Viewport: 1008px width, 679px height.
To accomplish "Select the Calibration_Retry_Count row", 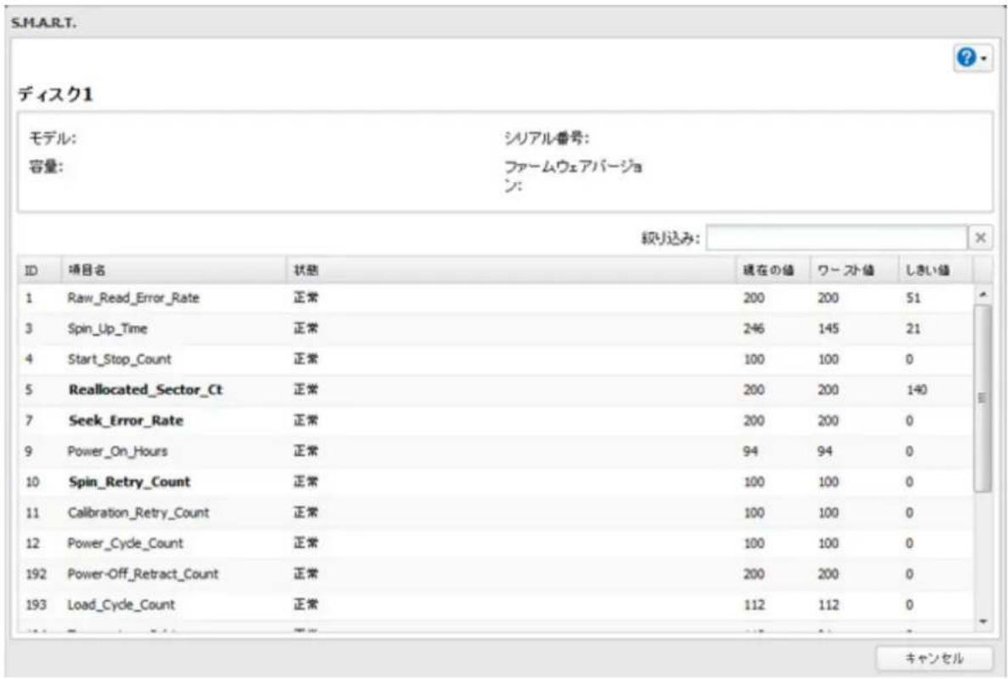I will (x=496, y=512).
